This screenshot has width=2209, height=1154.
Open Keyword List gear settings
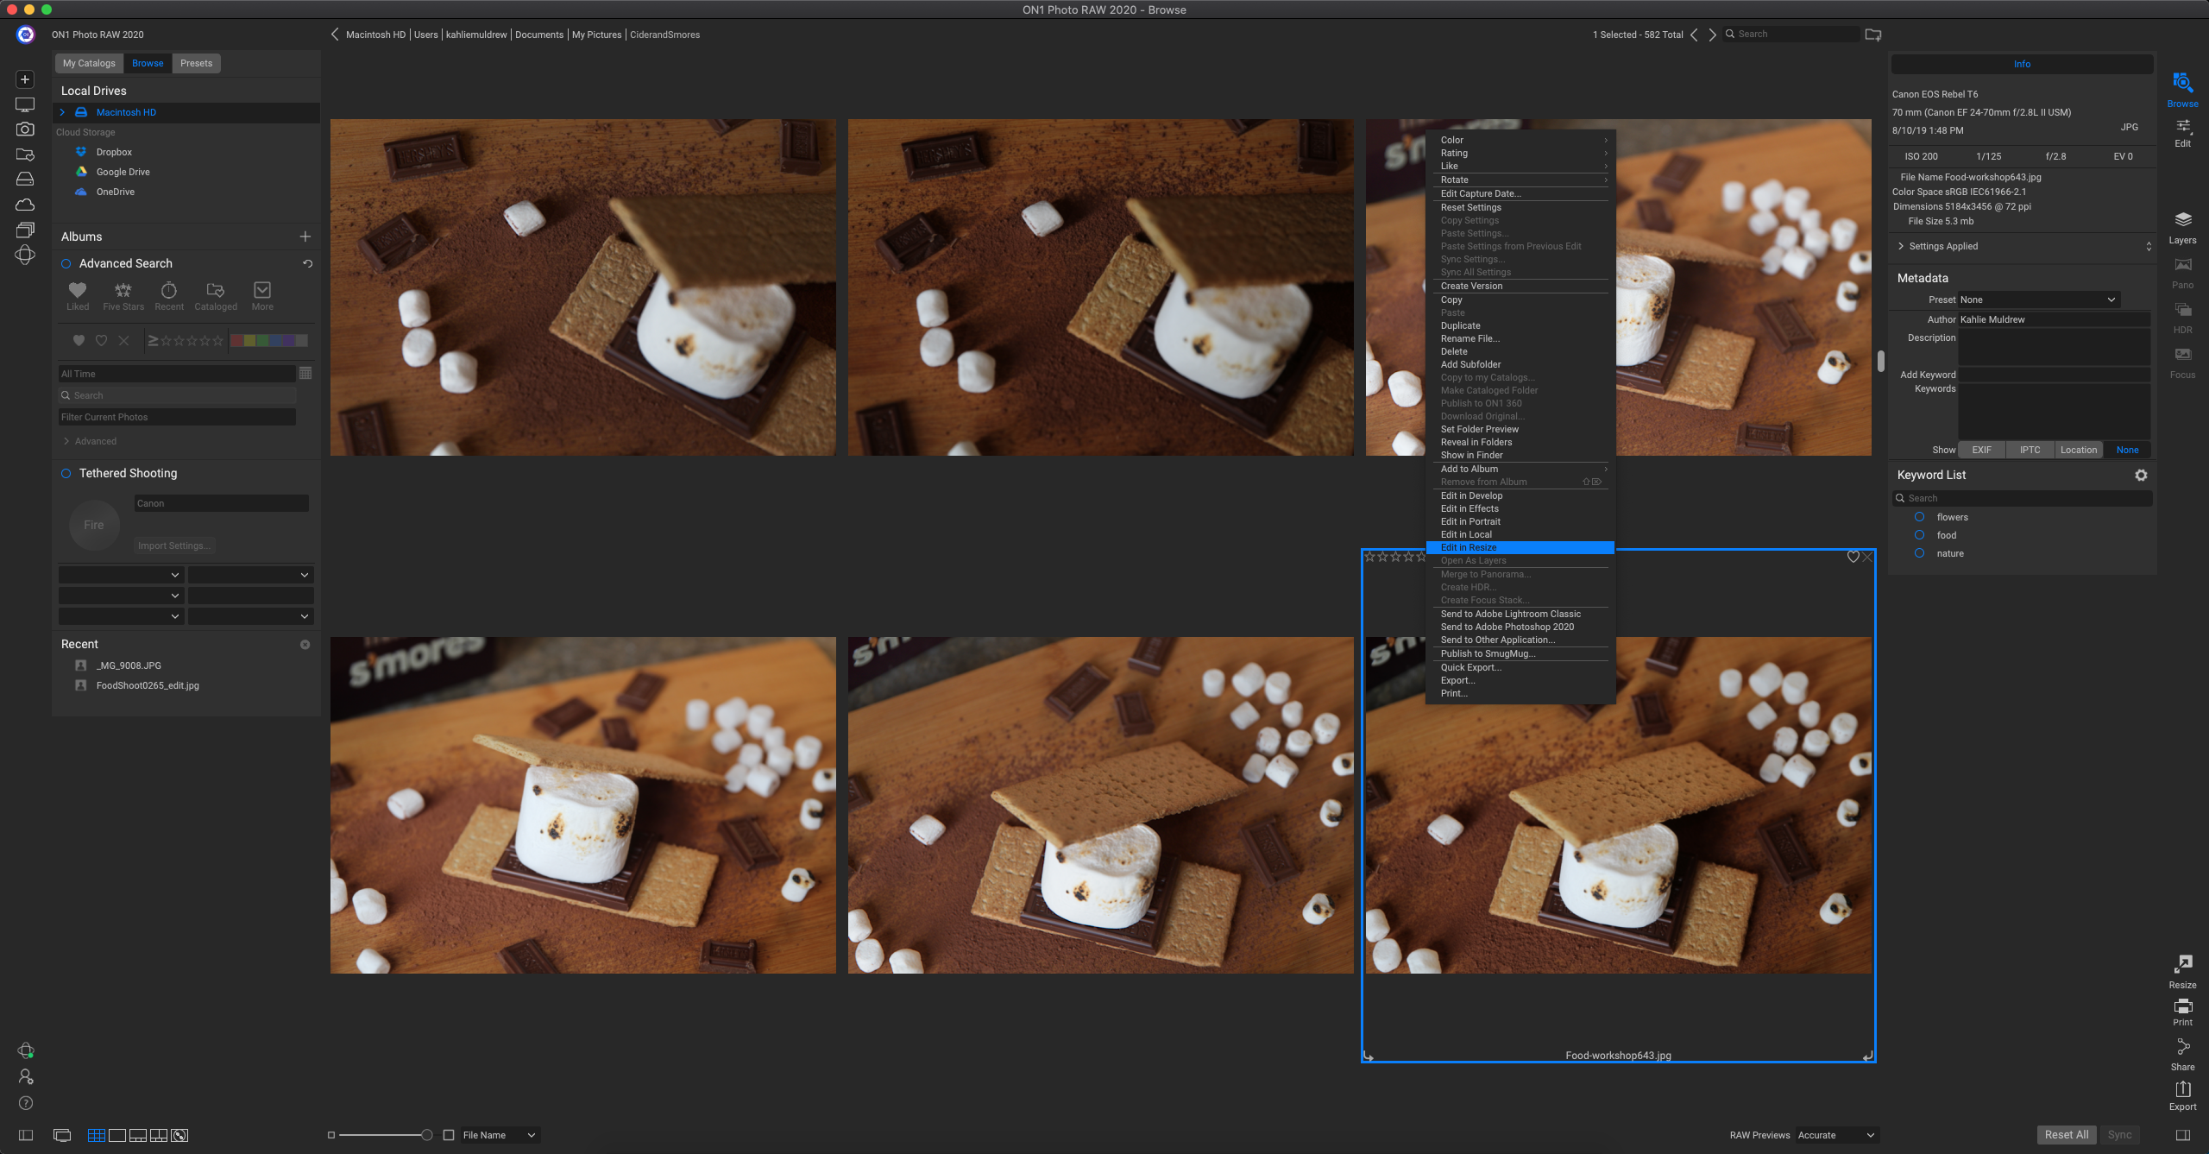[x=2141, y=476]
